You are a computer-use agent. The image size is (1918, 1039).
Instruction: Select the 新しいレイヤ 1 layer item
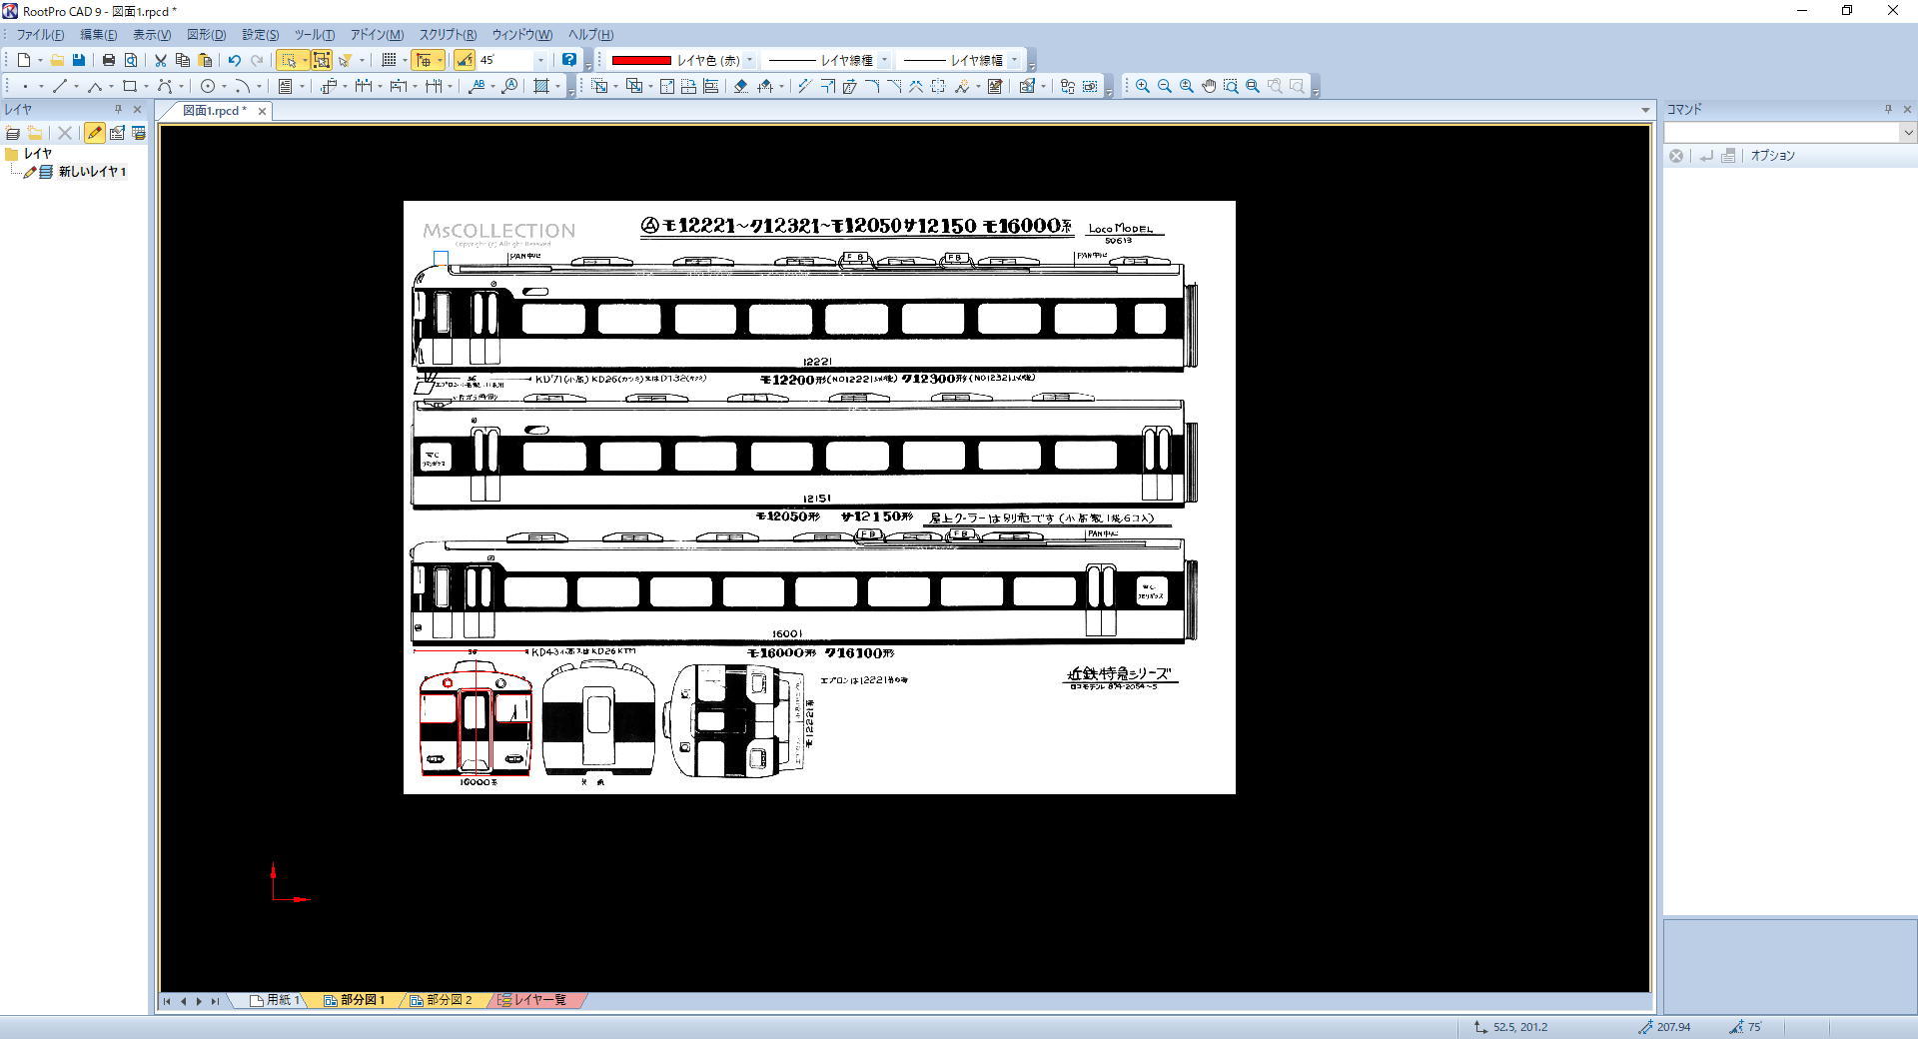point(92,172)
